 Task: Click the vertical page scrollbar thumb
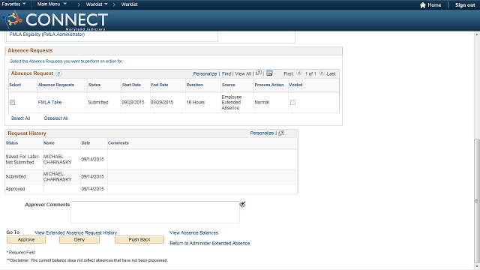click(x=477, y=200)
